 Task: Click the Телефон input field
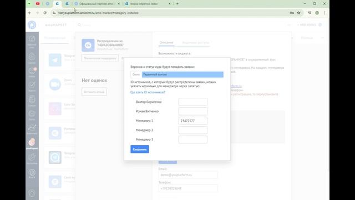[188, 188]
